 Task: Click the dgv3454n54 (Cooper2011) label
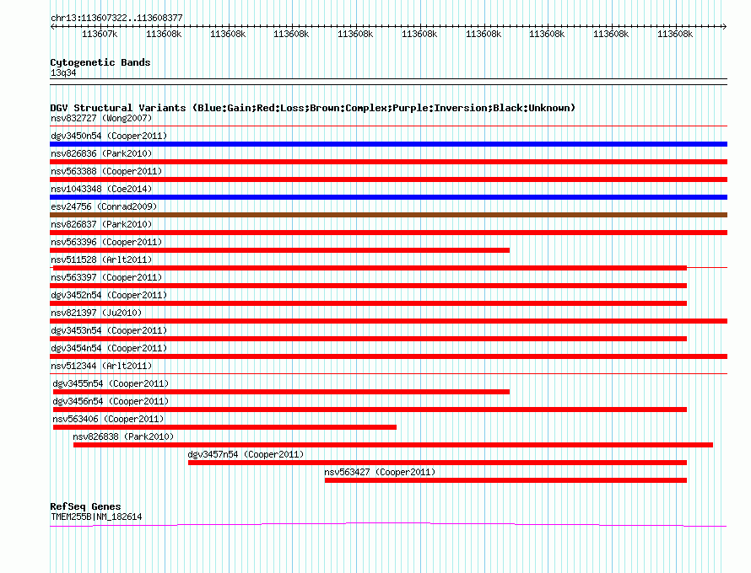(109, 348)
